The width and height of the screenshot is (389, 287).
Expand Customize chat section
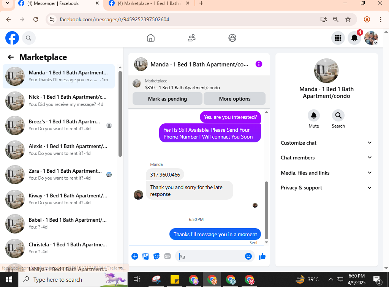[326, 143]
